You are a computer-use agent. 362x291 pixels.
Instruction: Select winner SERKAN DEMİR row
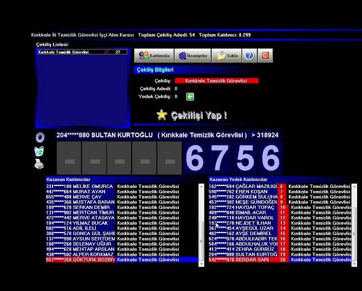(122, 208)
